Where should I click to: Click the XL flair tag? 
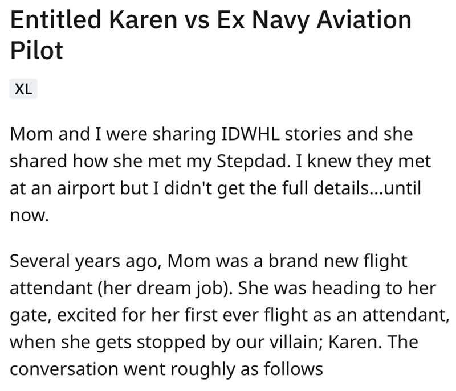tap(23, 89)
